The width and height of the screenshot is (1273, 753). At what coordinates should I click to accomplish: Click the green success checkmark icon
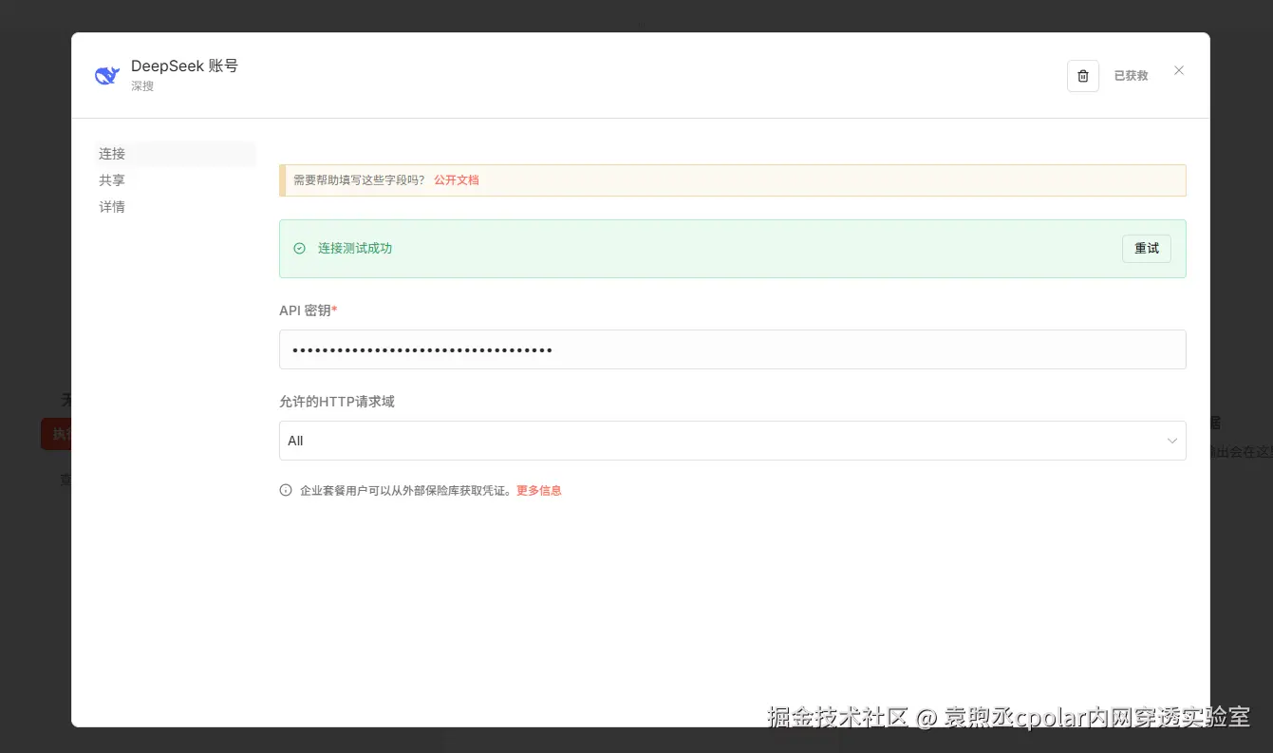click(x=299, y=249)
